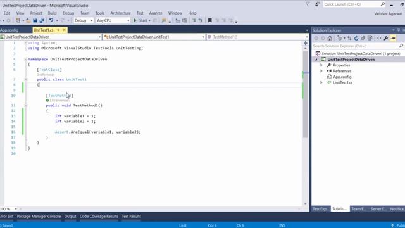
Task: Open the Debug menu
Action: pyautogui.click(x=68, y=13)
